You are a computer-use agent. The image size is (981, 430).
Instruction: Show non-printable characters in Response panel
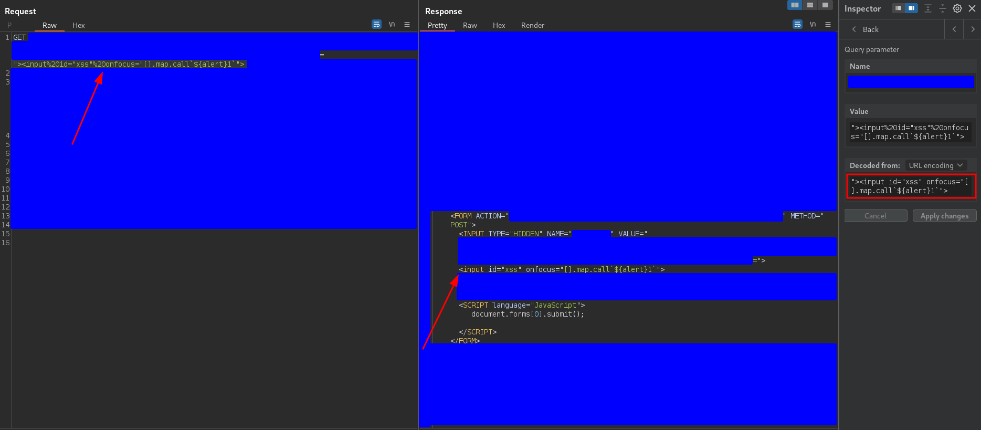tap(813, 24)
